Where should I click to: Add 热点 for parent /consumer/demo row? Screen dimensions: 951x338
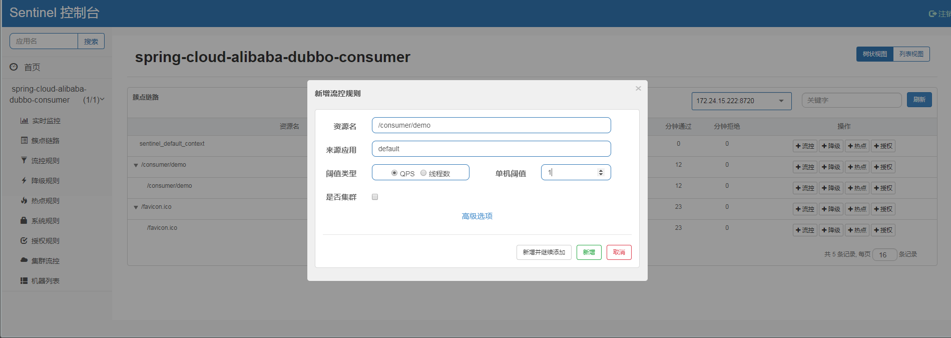click(x=857, y=167)
